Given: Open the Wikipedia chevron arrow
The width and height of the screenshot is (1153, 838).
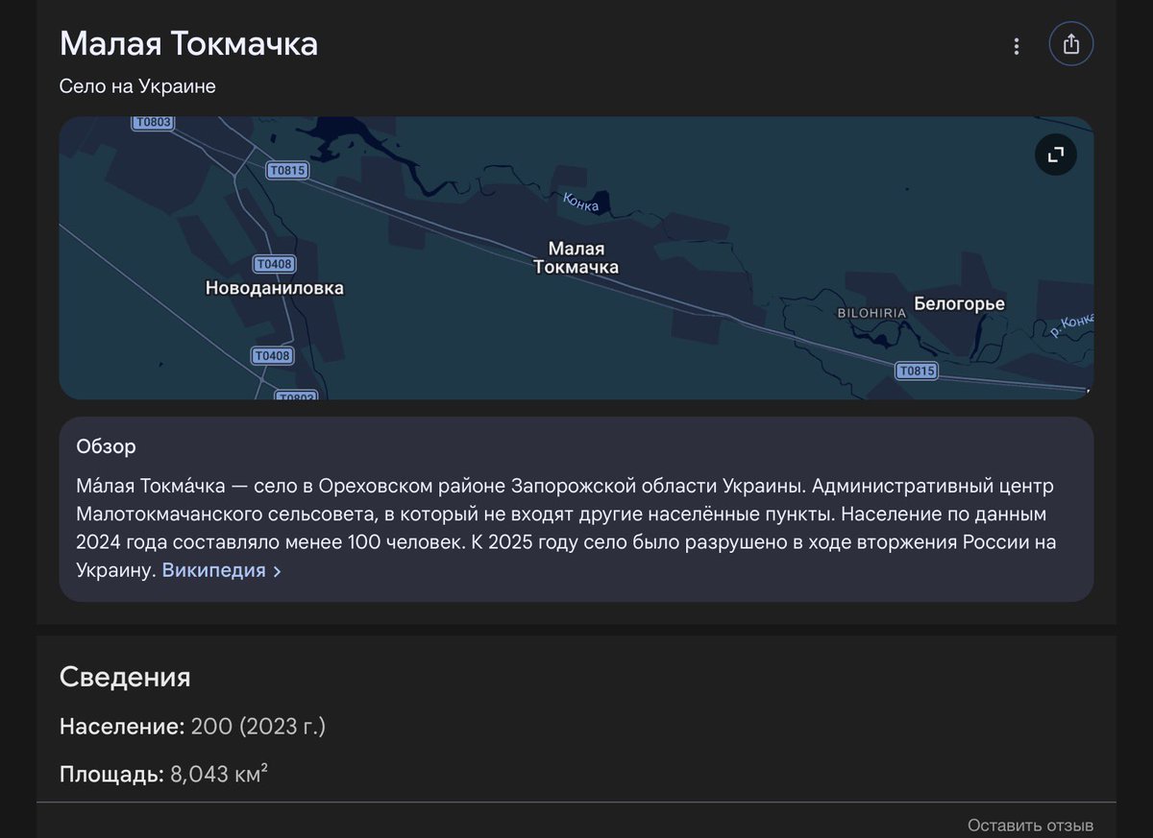Looking at the screenshot, I should pyautogui.click(x=276, y=570).
